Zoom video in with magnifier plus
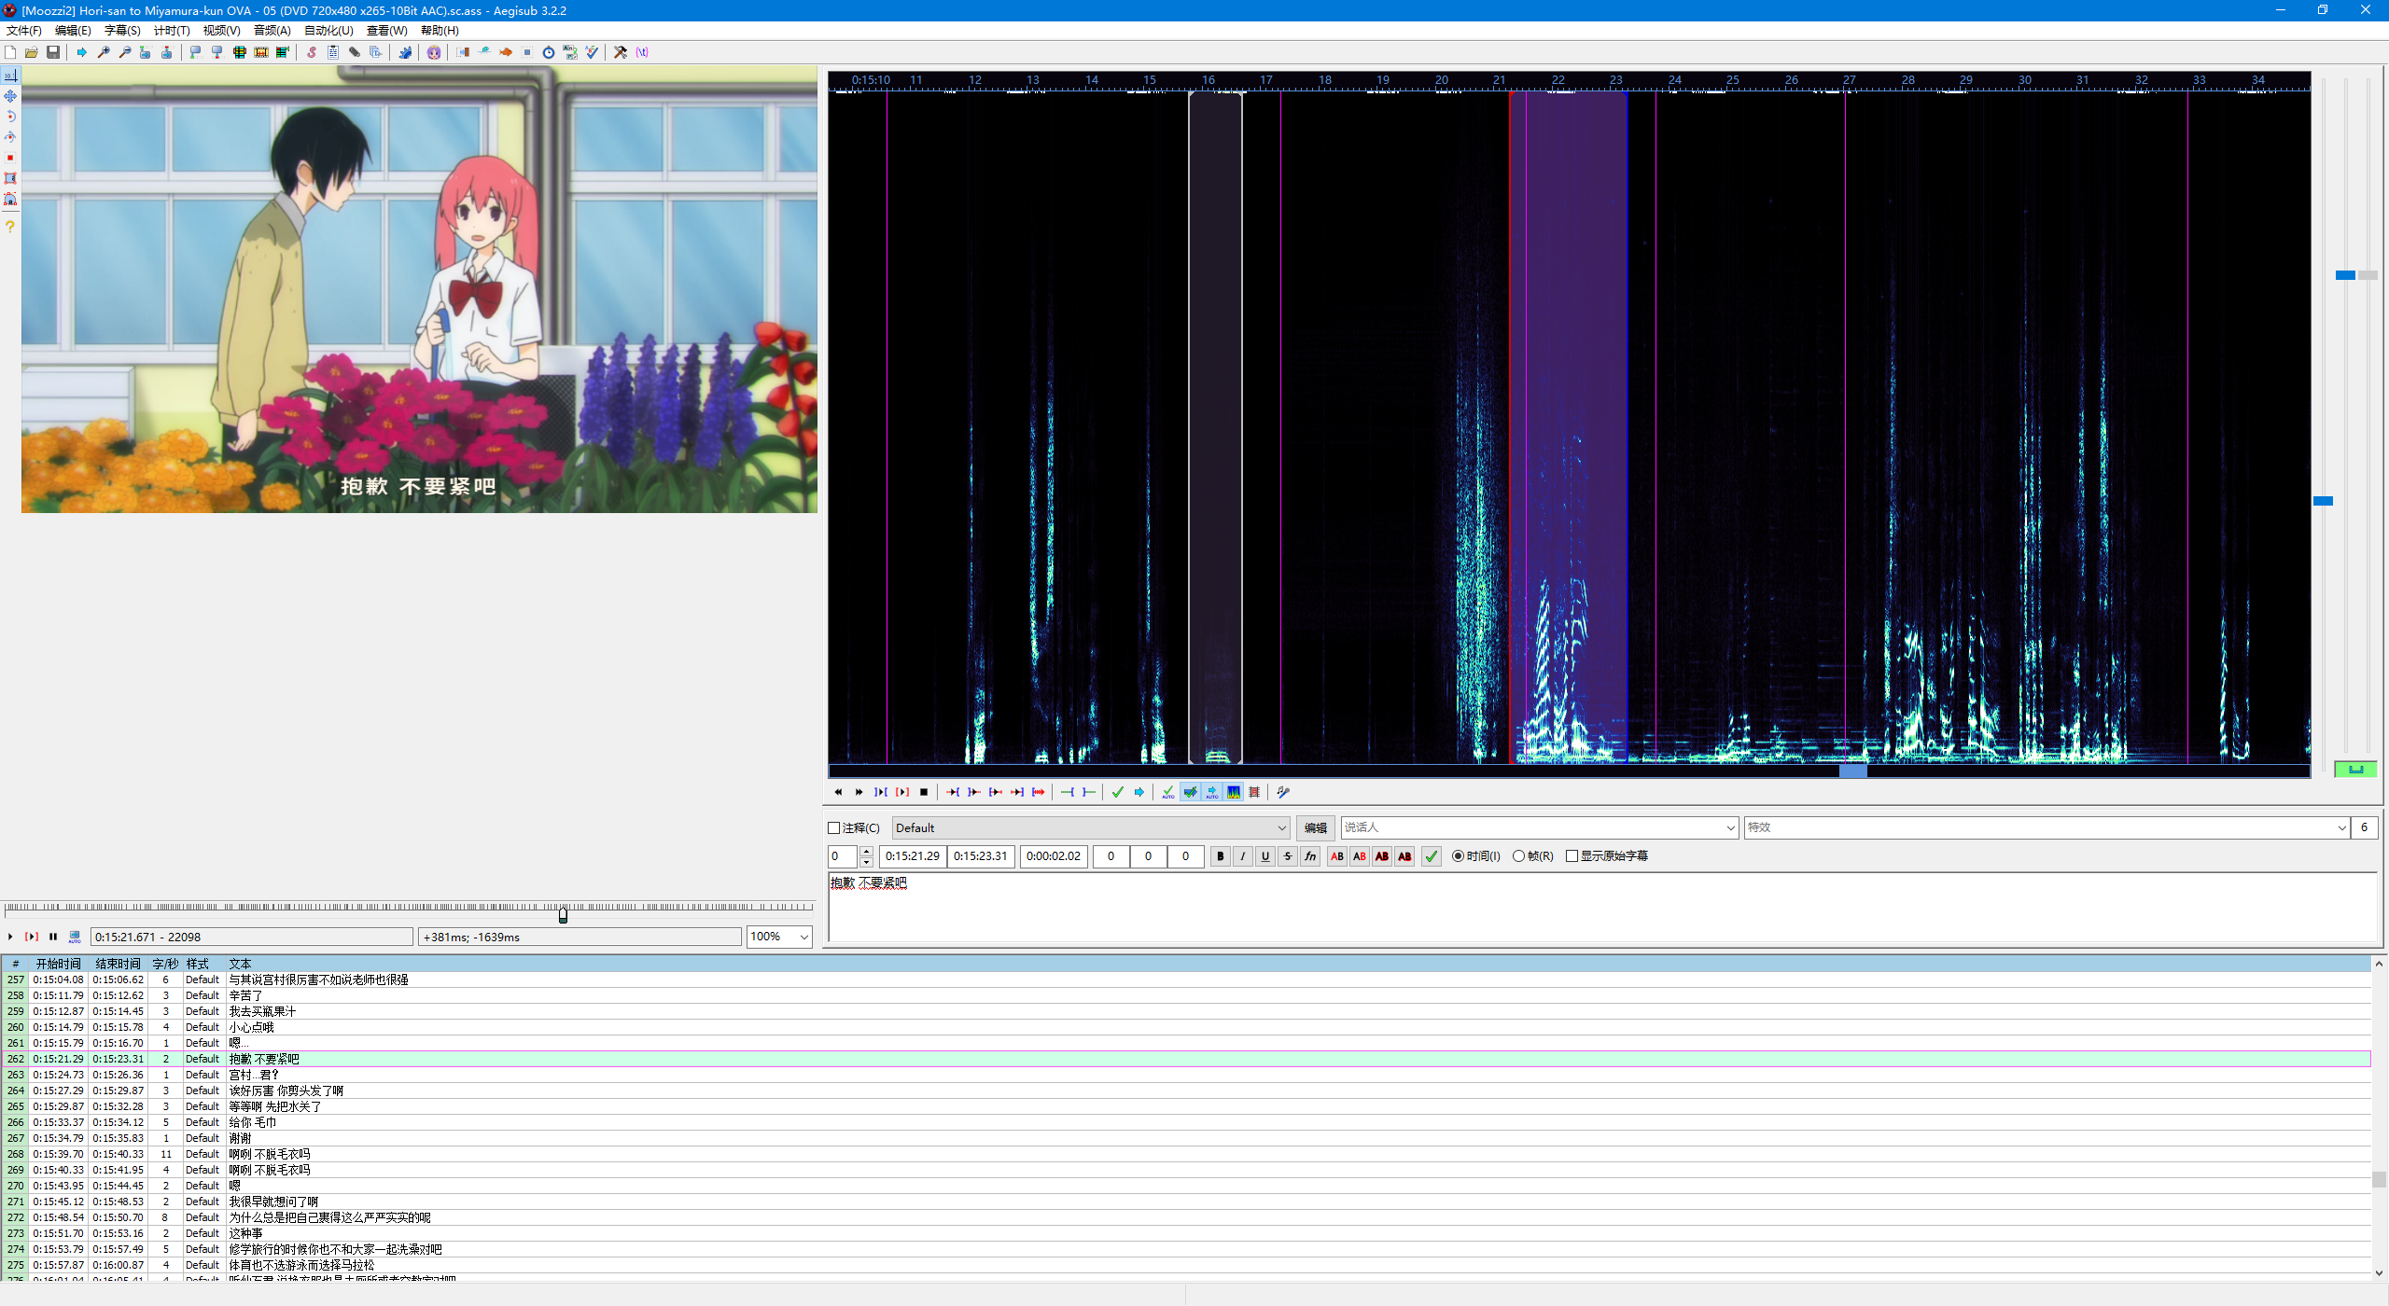This screenshot has height=1306, width=2389. 104,52
